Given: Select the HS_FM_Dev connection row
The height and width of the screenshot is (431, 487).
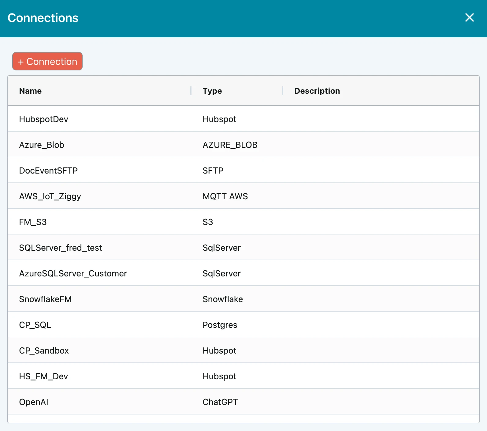Looking at the screenshot, I should [43, 376].
